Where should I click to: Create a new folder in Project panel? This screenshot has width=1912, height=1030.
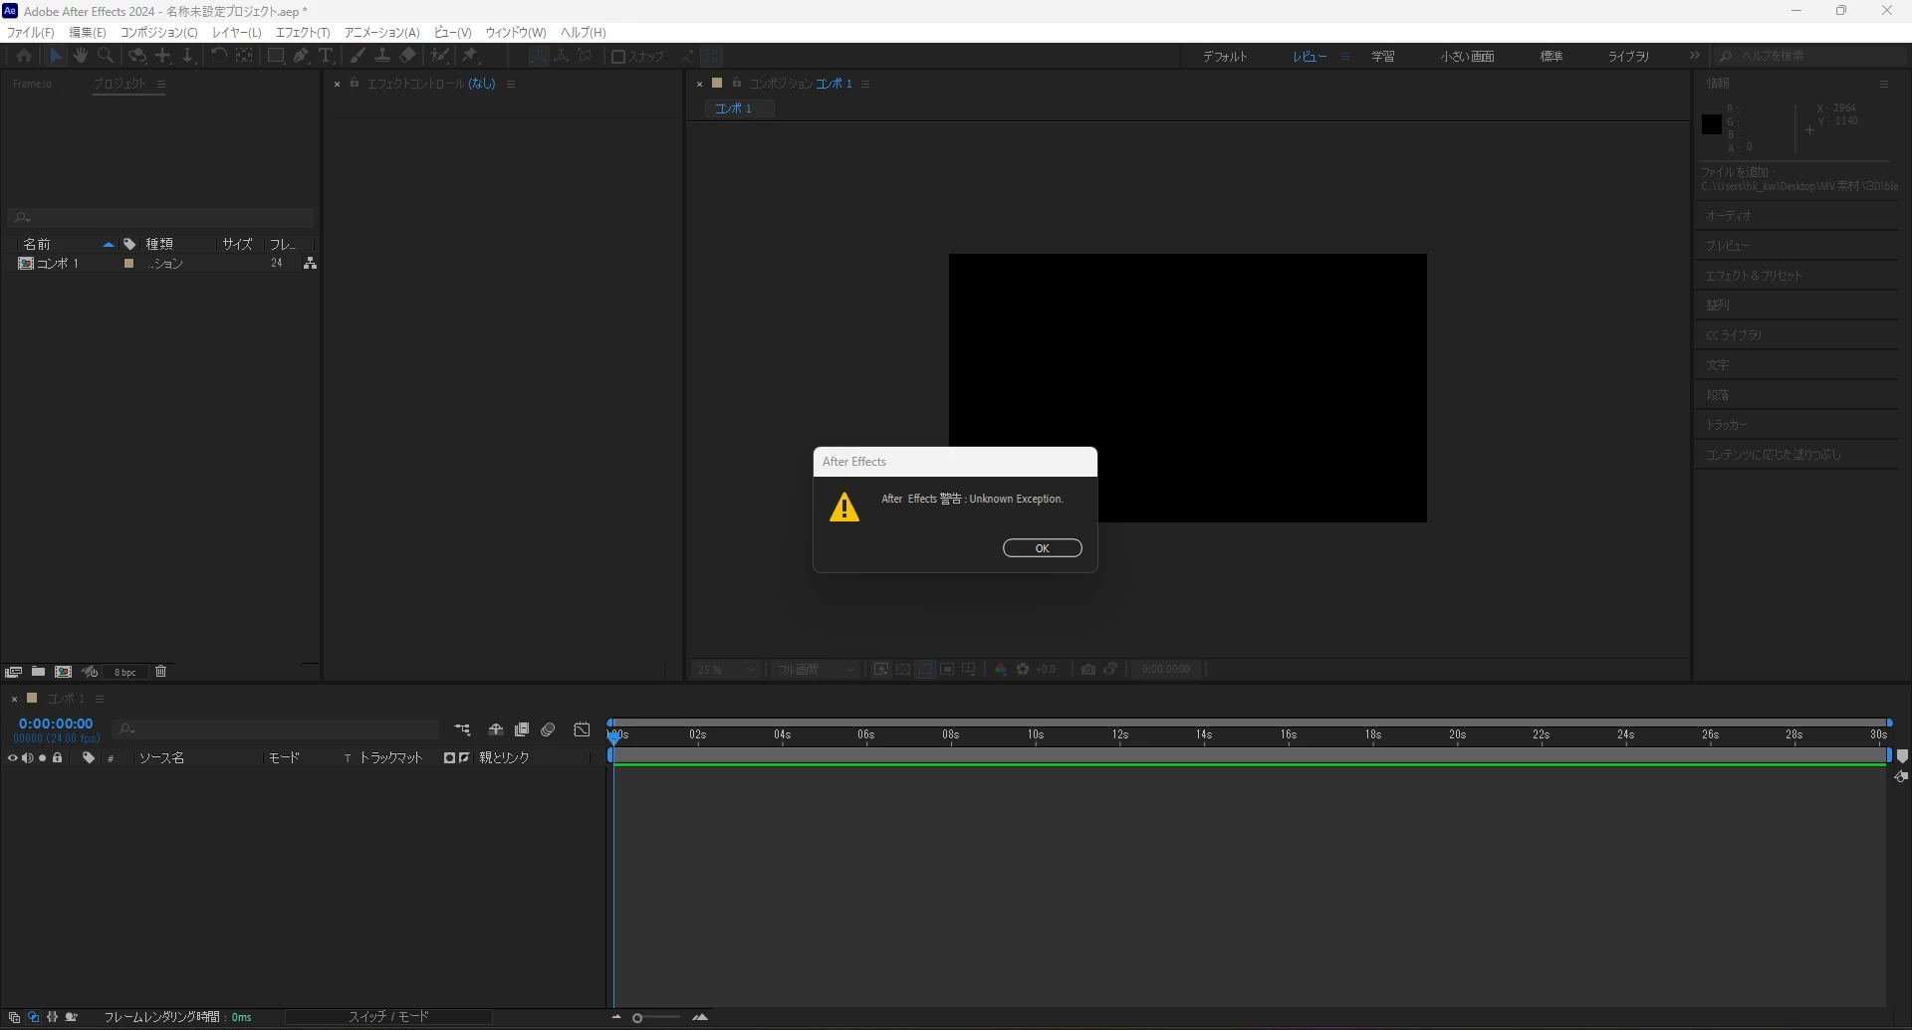point(38,672)
